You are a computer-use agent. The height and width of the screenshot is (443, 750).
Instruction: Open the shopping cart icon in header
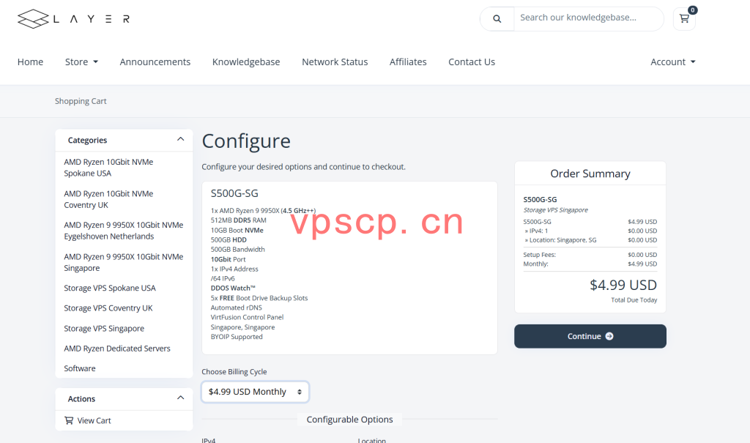(685, 18)
